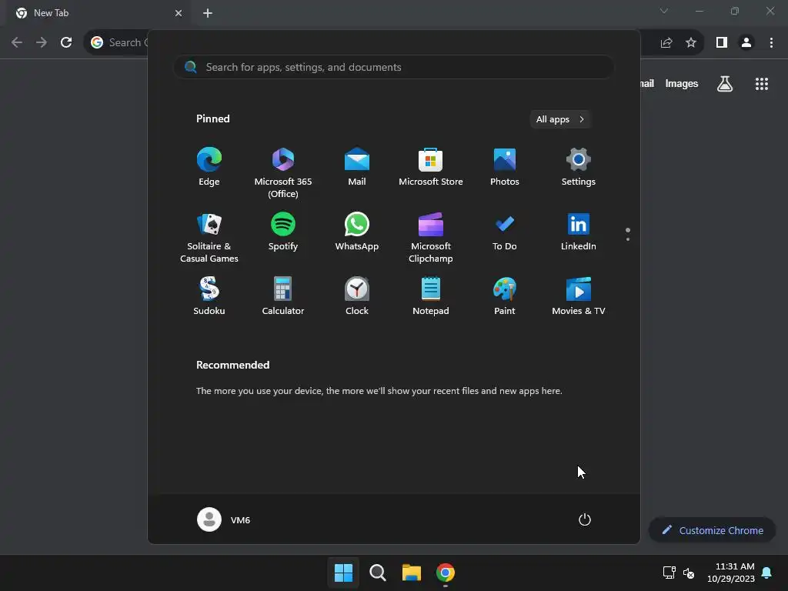Viewport: 788px width, 591px height.
Task: Open Search Labs flask icon in Chrome
Action: click(724, 84)
